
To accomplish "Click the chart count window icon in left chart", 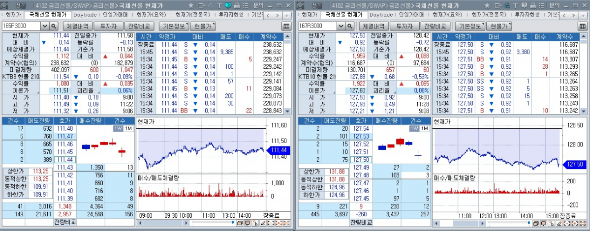I will (239, 223).
